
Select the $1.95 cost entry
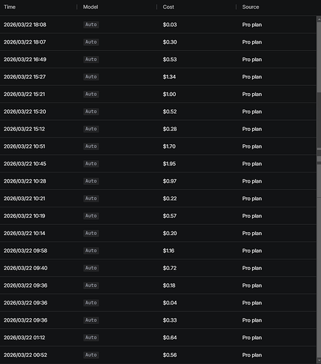169,164
